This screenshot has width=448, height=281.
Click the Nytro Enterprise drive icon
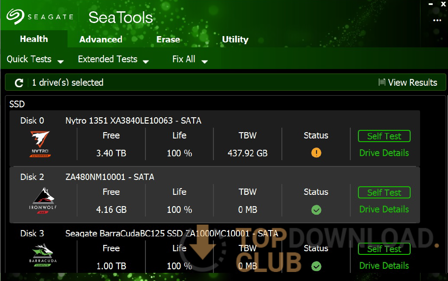pos(40,144)
